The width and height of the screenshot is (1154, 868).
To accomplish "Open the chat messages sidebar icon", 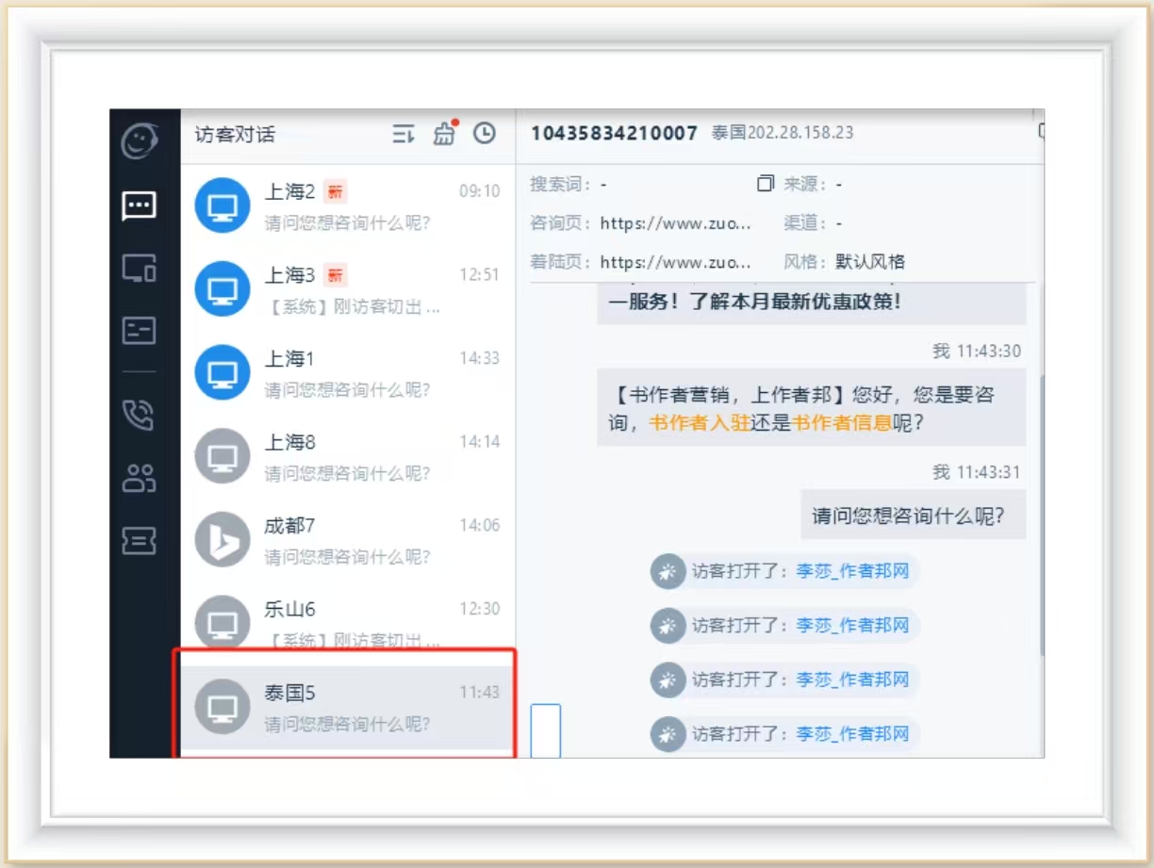I will coord(140,205).
